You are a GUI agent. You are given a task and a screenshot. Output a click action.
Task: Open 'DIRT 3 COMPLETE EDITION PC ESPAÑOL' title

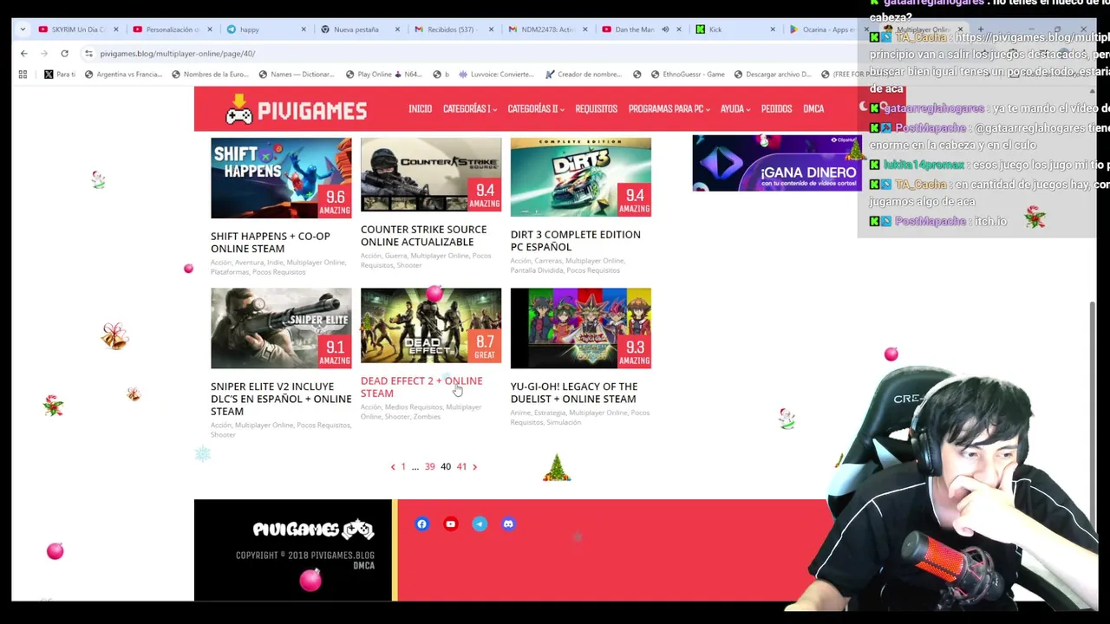click(x=576, y=241)
